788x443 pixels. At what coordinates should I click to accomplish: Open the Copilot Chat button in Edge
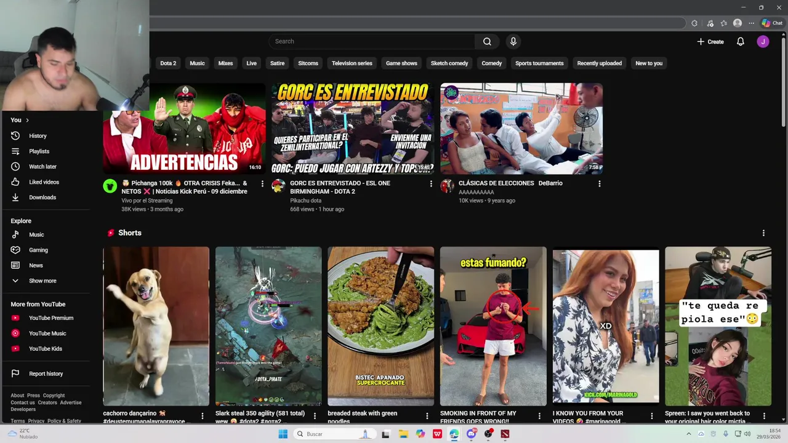pos(772,23)
